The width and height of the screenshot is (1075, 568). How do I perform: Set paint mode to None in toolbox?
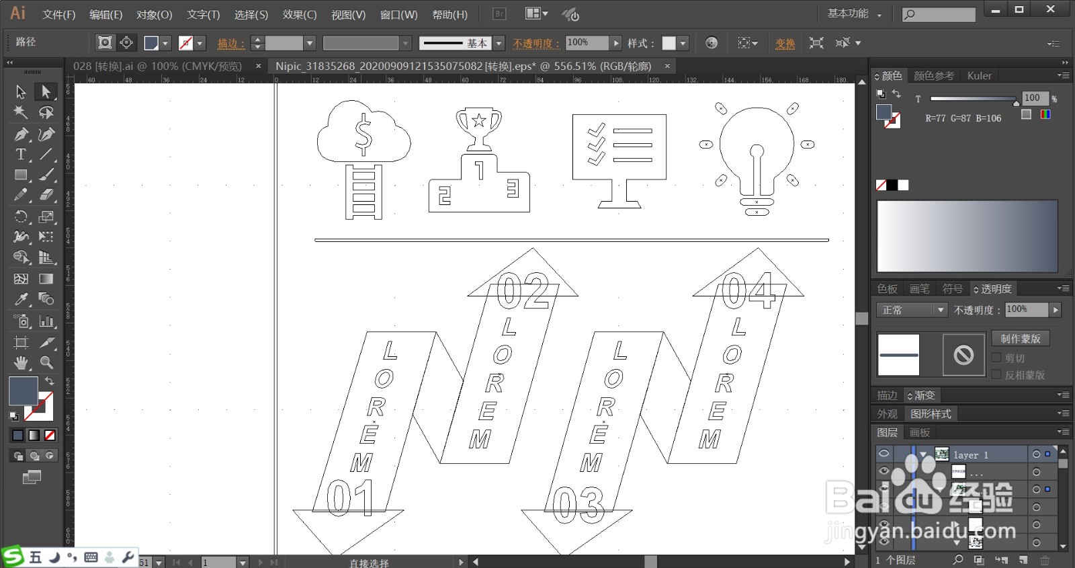coord(50,436)
